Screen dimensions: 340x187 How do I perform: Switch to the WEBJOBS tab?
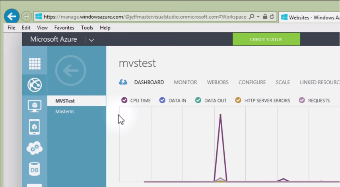pyautogui.click(x=218, y=82)
